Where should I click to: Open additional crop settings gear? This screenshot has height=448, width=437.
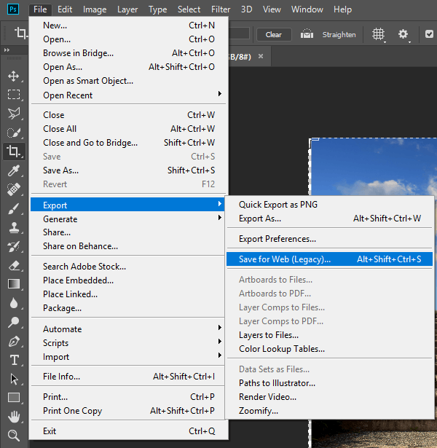(x=403, y=34)
